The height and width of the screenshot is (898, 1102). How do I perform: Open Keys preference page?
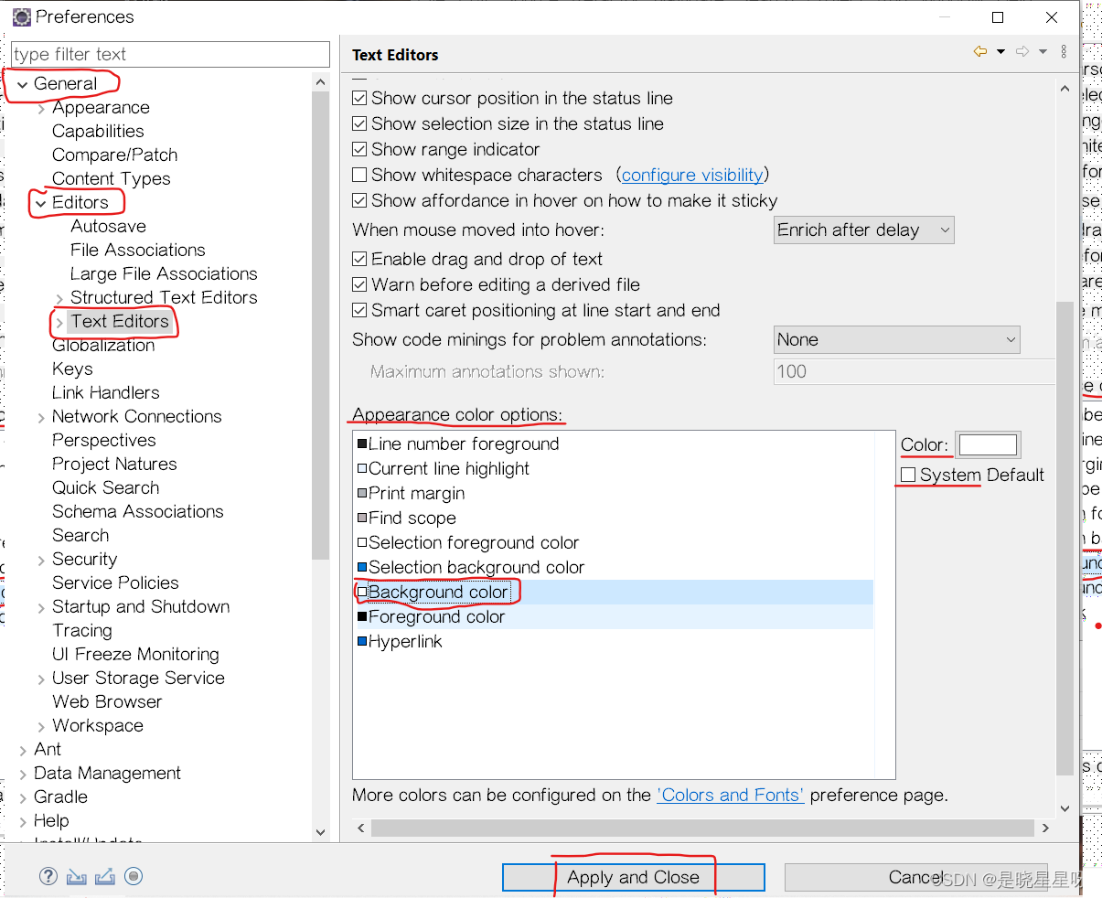72,369
